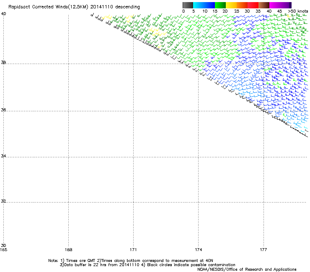Click the blue 10-15 knots legend segment
Screen dimensions: 310x272
click(209, 5)
